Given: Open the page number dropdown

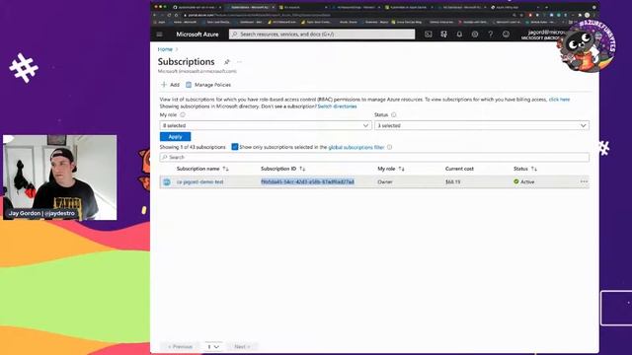Looking at the screenshot, I should [213, 346].
